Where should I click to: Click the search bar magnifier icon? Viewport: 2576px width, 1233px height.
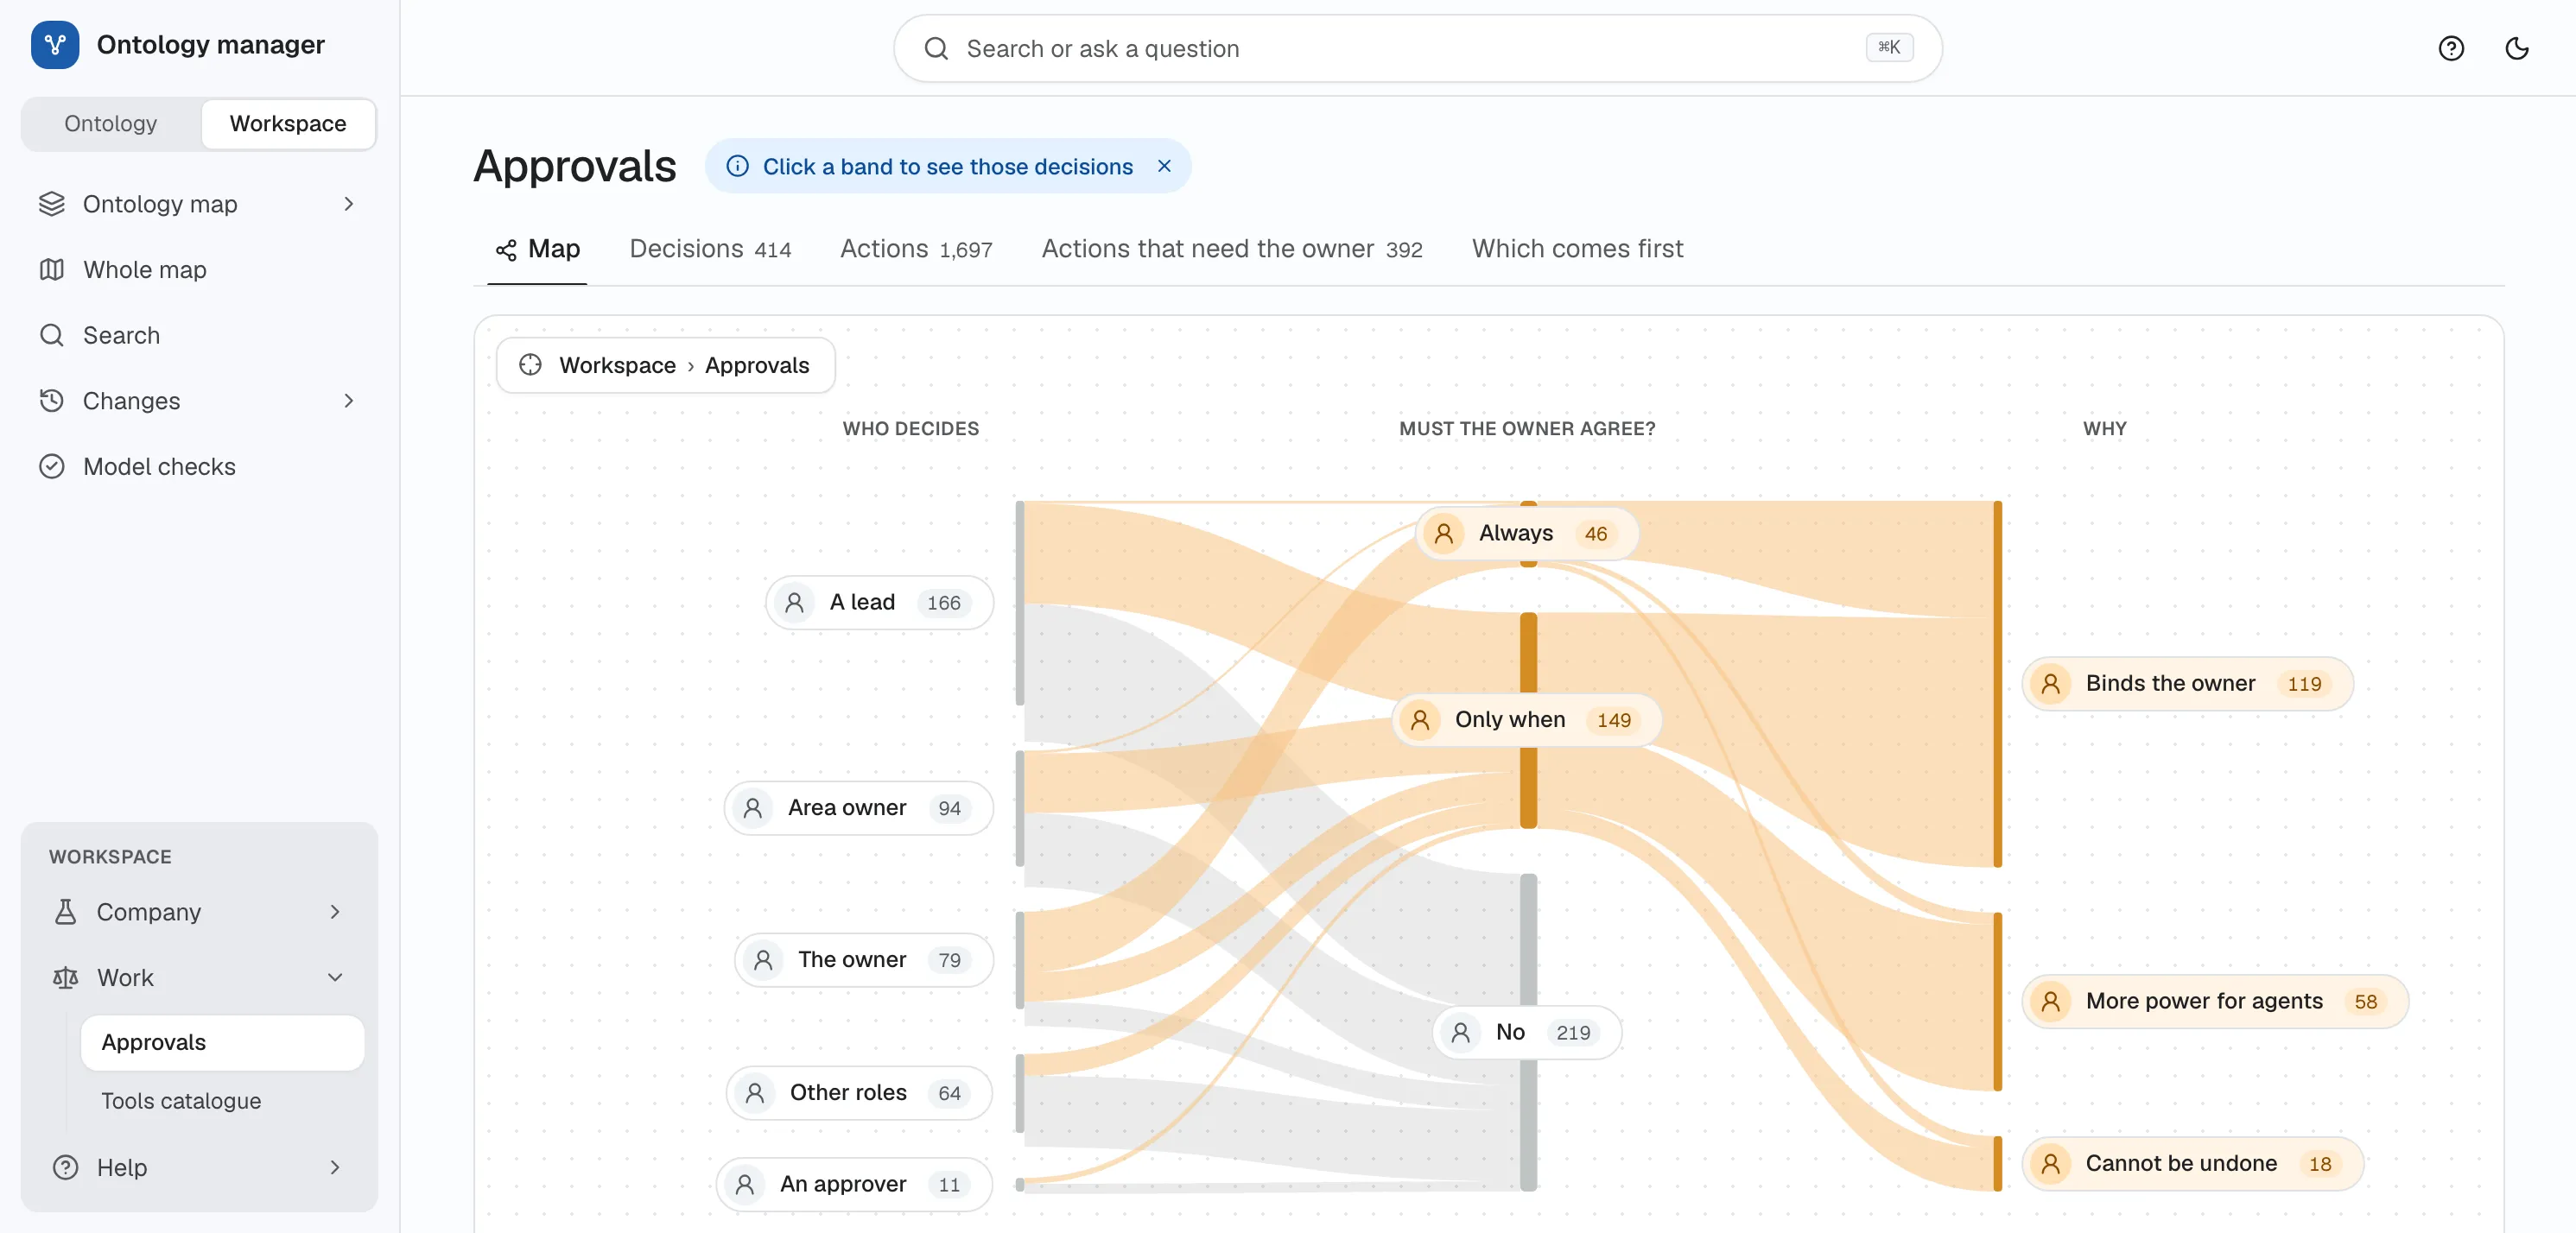tap(936, 48)
